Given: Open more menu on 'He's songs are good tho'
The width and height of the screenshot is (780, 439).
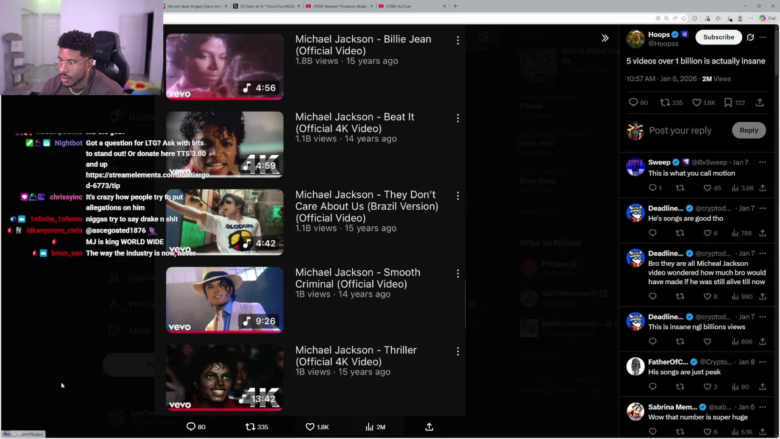Looking at the screenshot, I should [762, 208].
